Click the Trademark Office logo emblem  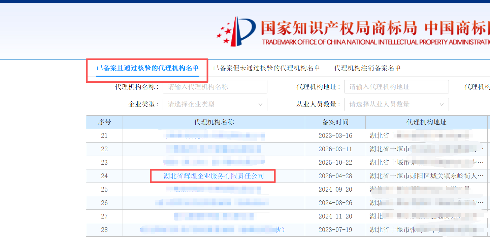click(x=236, y=31)
